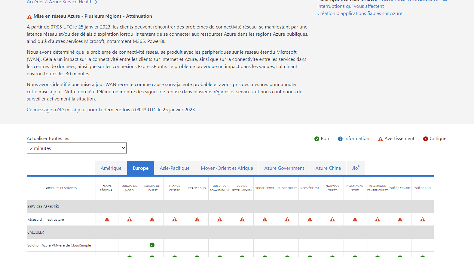The image size is (474, 257).
Task: Click the warning icon beside the Azure network incident title
Action: pos(29,17)
